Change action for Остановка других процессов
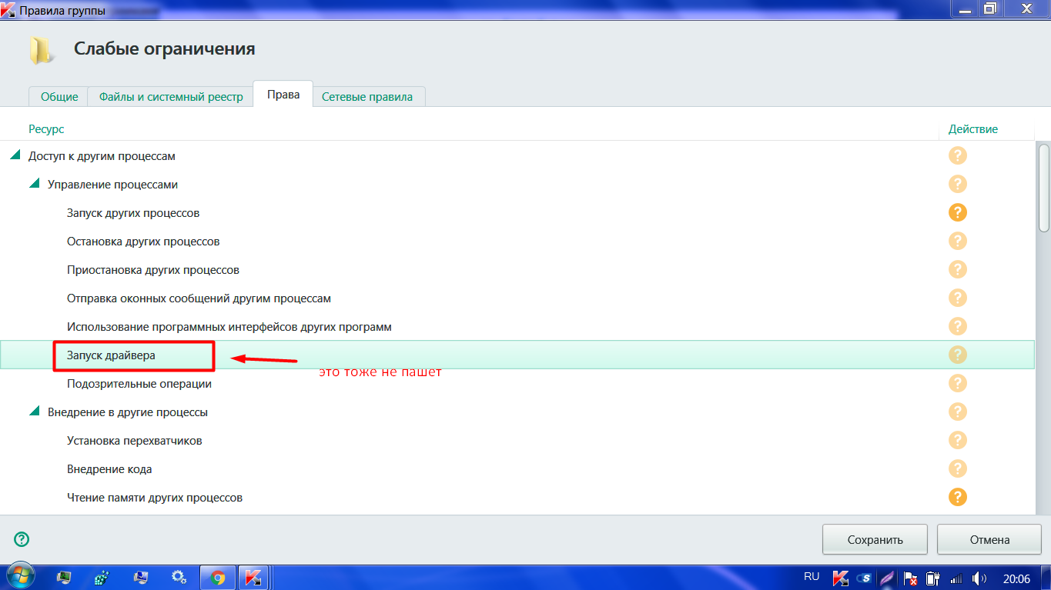This screenshot has width=1051, height=590. click(x=957, y=242)
